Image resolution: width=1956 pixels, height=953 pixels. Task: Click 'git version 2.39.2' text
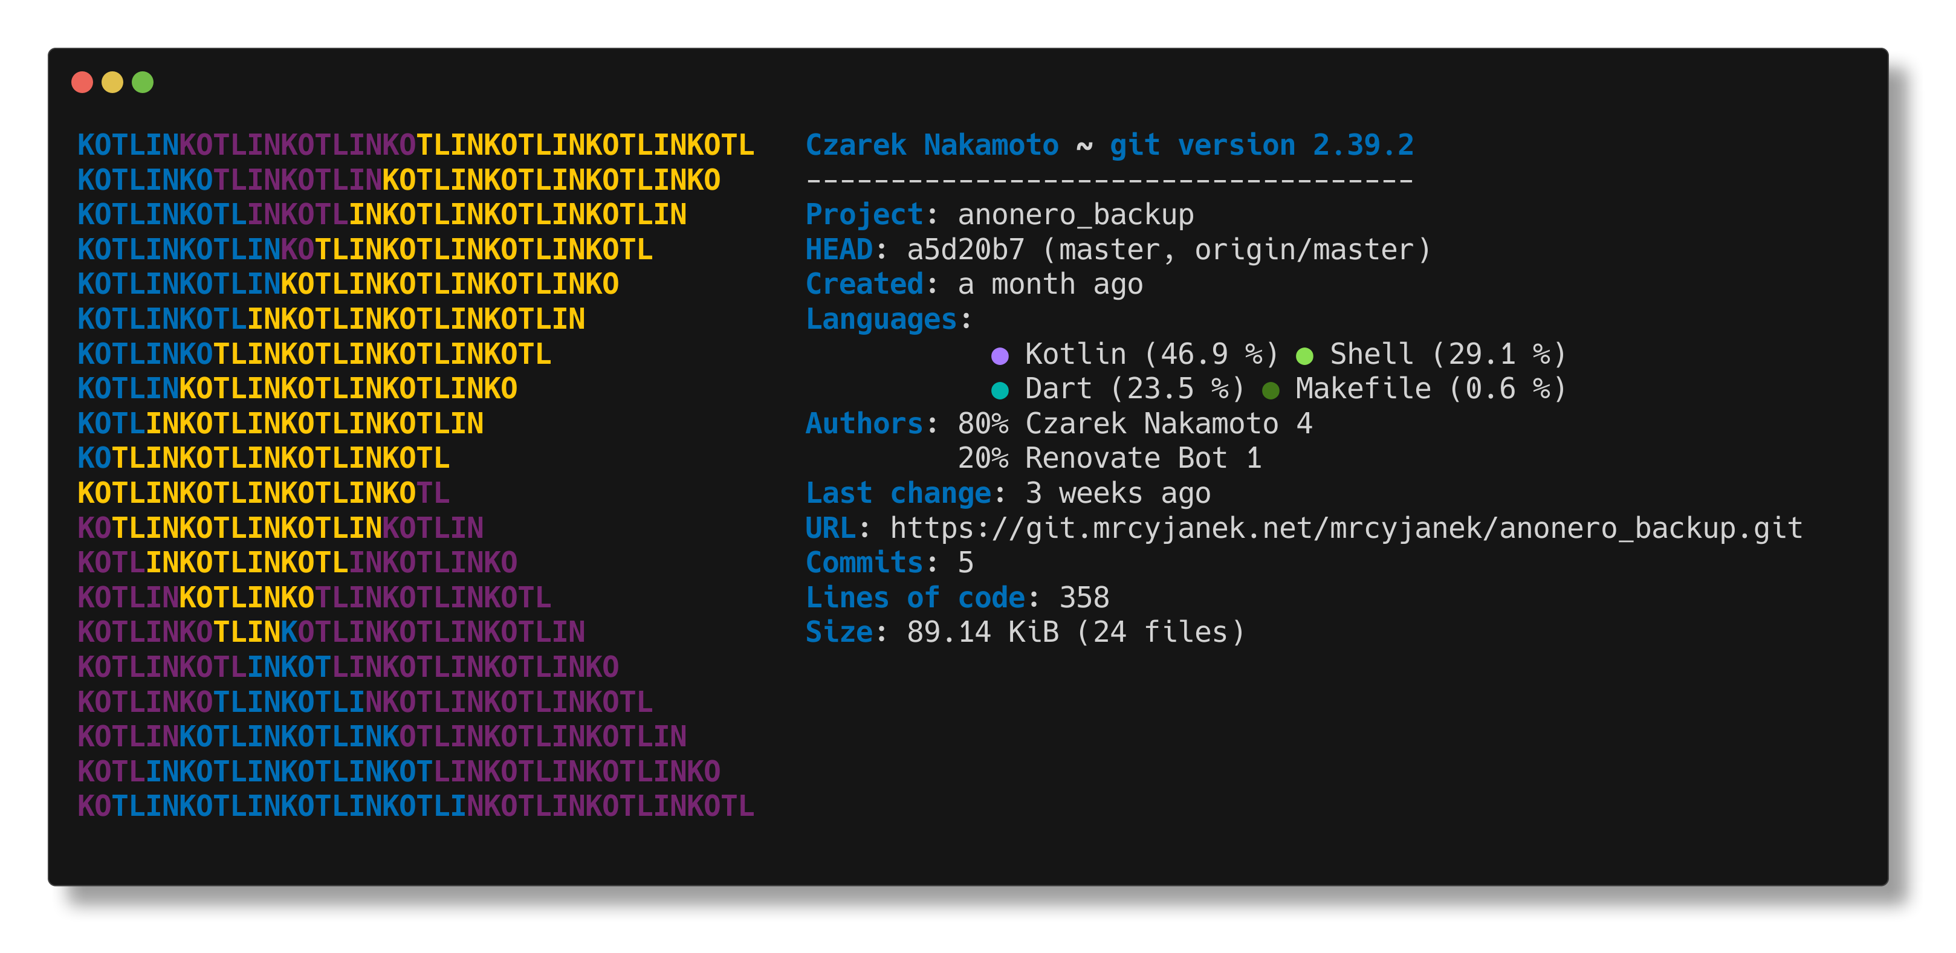click(1261, 144)
